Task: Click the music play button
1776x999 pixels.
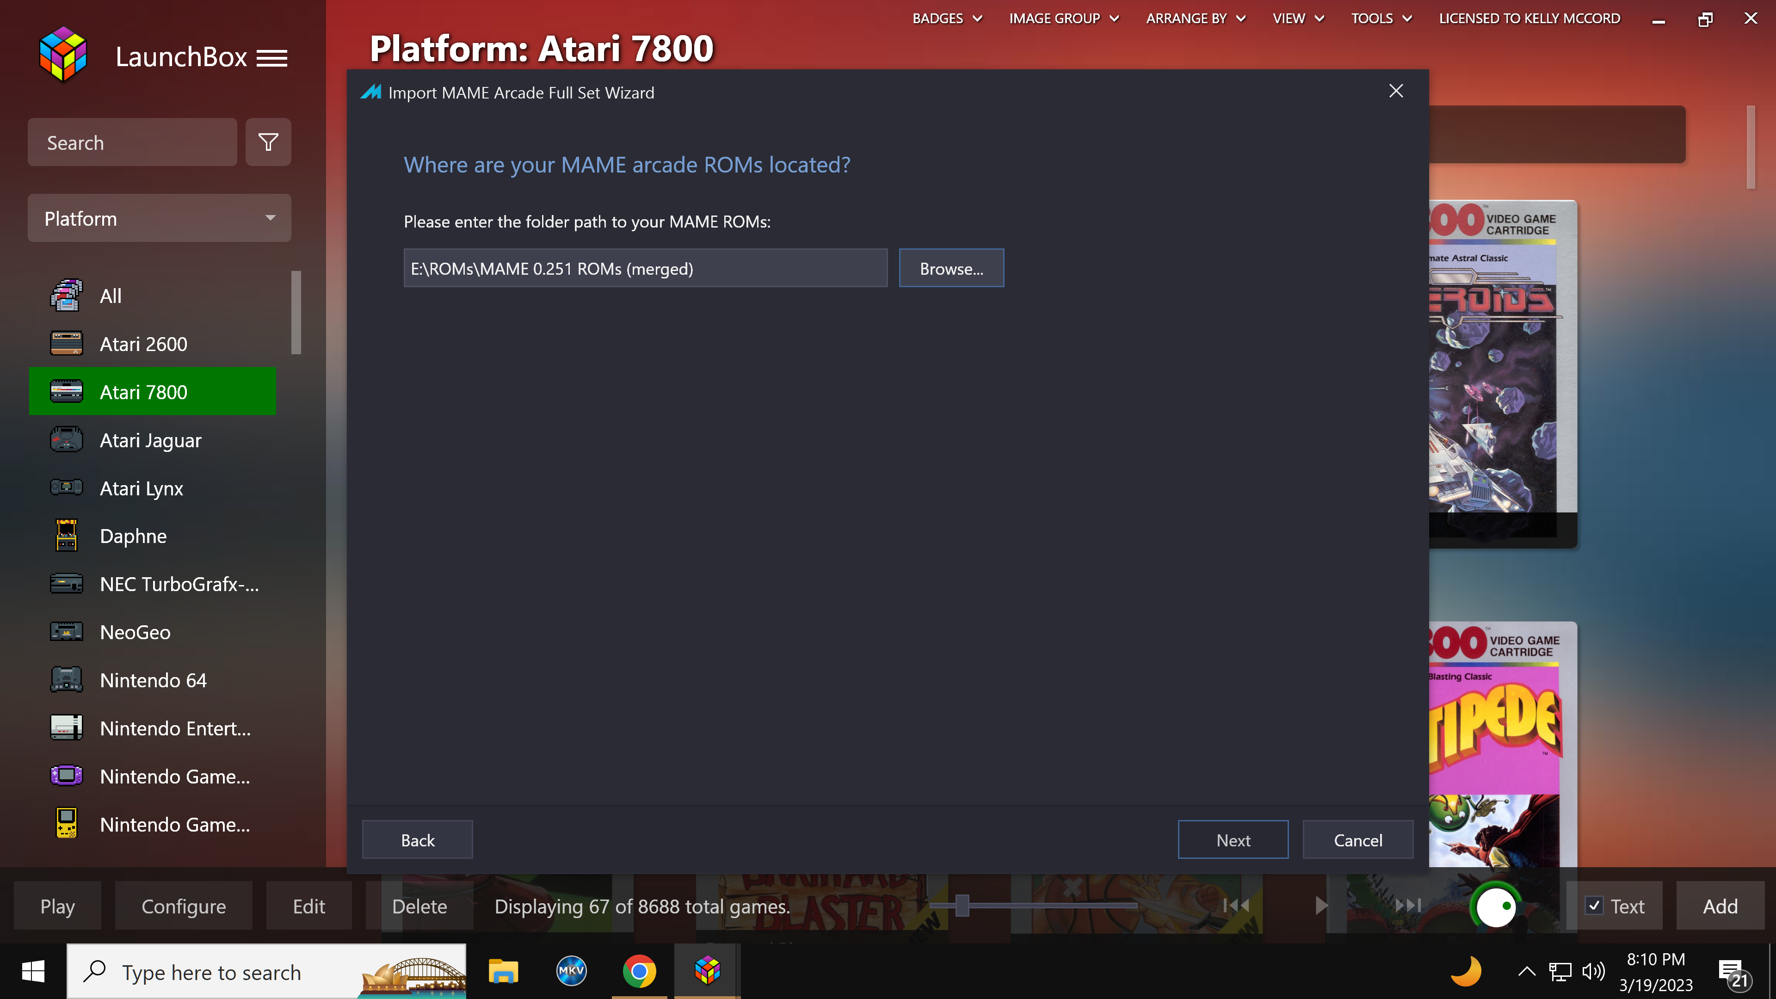Action: (1321, 905)
